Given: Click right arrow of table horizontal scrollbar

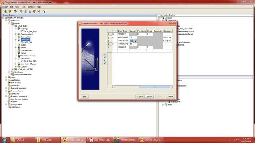Looking at the screenshot, I should (171, 87).
